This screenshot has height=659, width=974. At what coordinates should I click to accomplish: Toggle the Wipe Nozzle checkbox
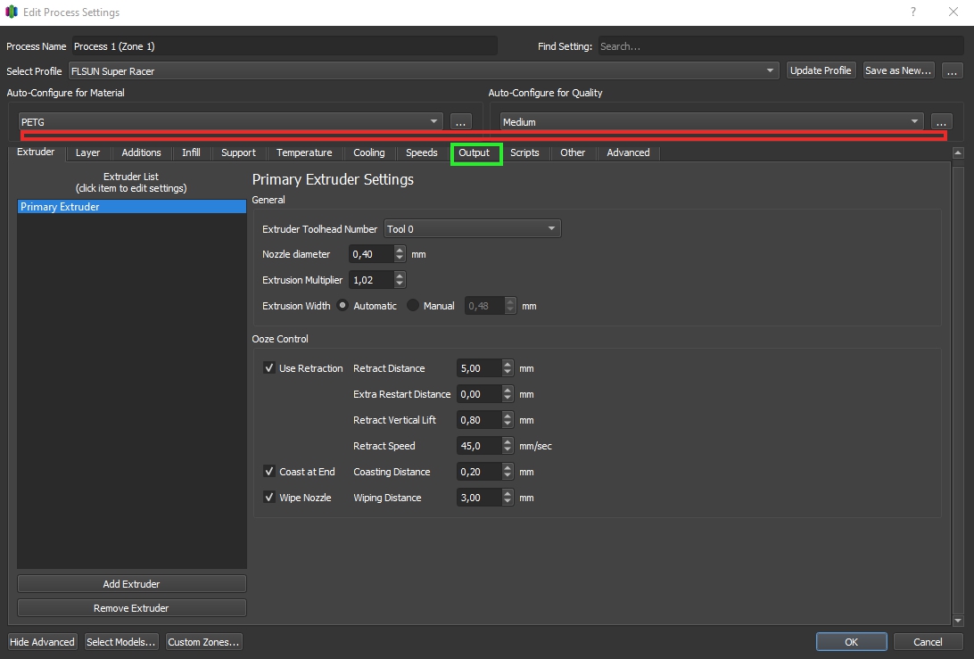(269, 498)
